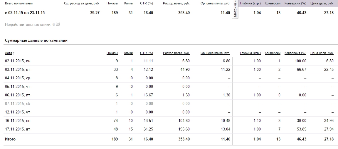The width and height of the screenshot is (338, 149).
Task: Sort by underlined Конверсии column header
Action: coord(273,53)
